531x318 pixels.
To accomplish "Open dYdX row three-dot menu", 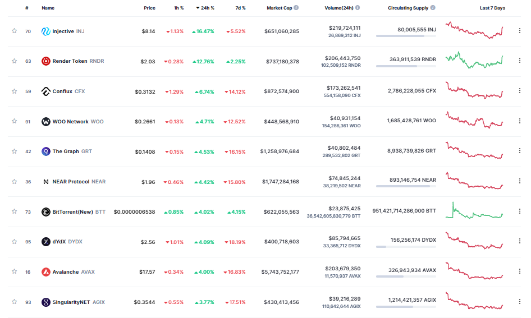I will click(x=519, y=241).
